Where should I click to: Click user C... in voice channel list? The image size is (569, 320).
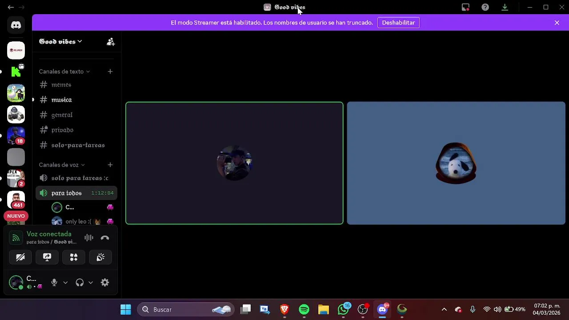[x=83, y=207]
